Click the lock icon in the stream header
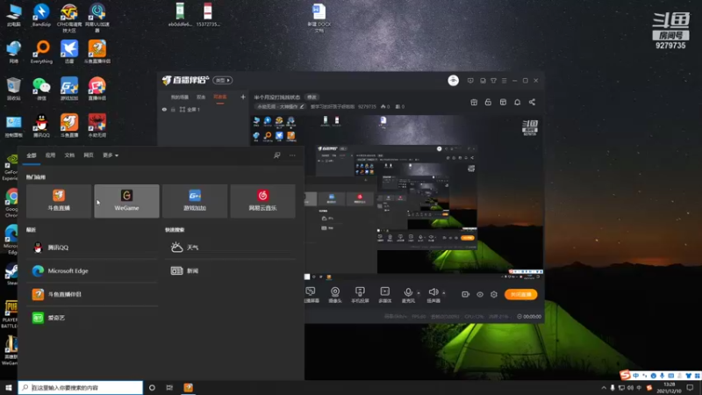The image size is (702, 395). click(x=488, y=102)
